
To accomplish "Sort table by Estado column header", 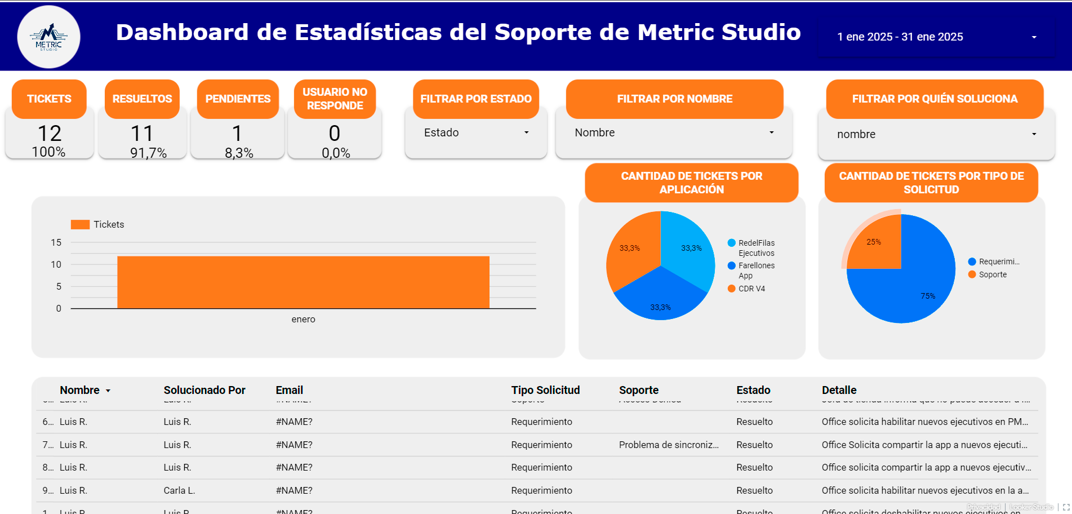I will pyautogui.click(x=753, y=390).
